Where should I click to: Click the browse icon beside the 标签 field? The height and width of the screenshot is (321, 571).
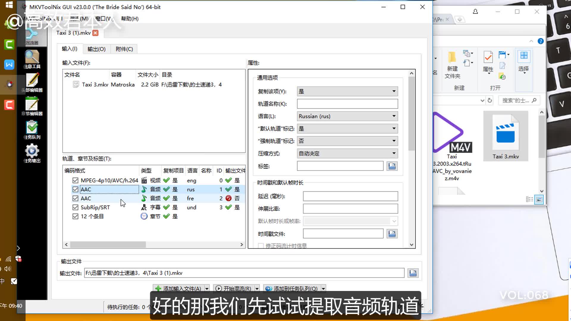point(392,166)
